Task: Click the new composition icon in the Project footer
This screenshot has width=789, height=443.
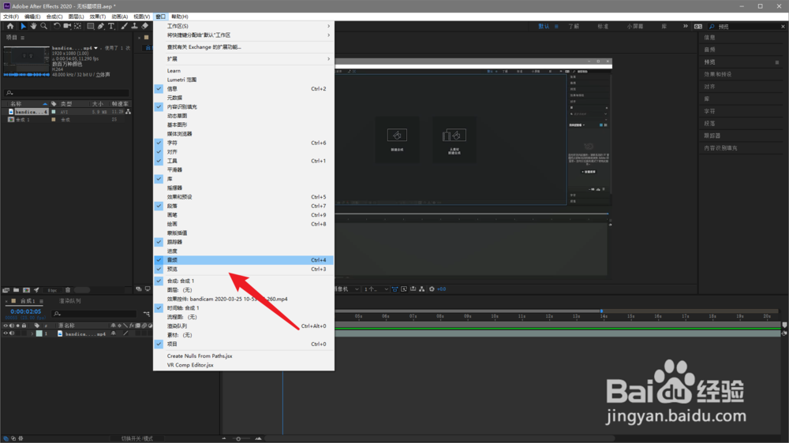Action: point(26,290)
